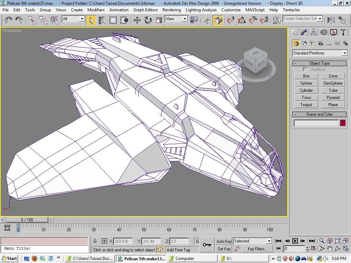This screenshot has height=263, width=351.
Task: Open the Selected key filter dropdown
Action: coord(253,241)
